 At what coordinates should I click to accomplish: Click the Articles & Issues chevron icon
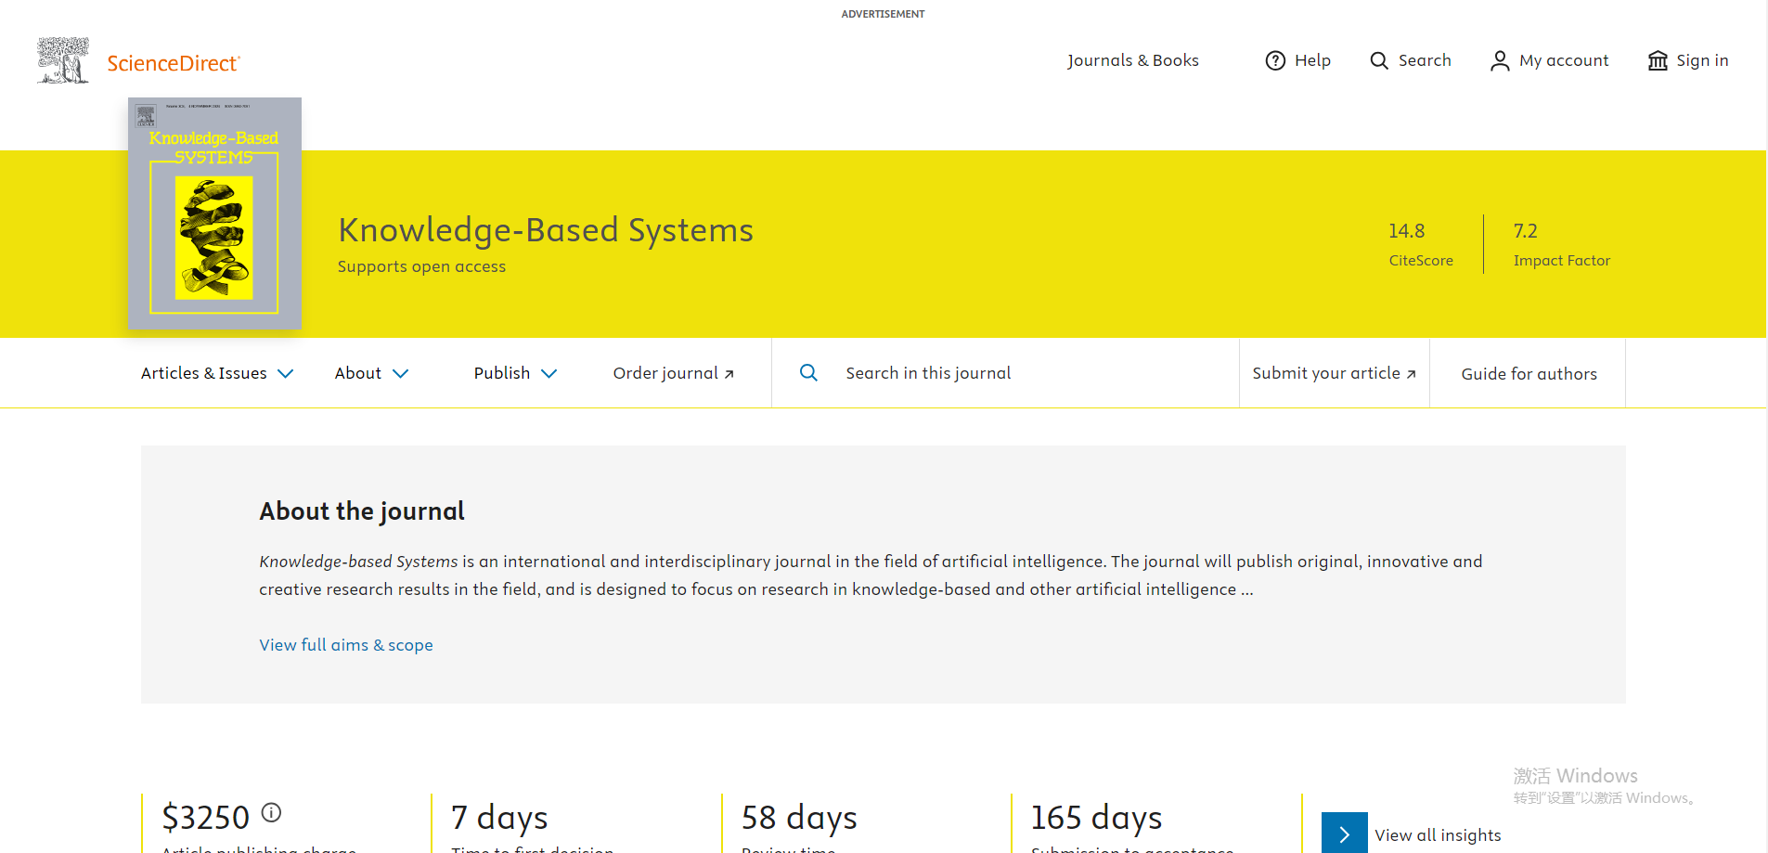(x=286, y=373)
